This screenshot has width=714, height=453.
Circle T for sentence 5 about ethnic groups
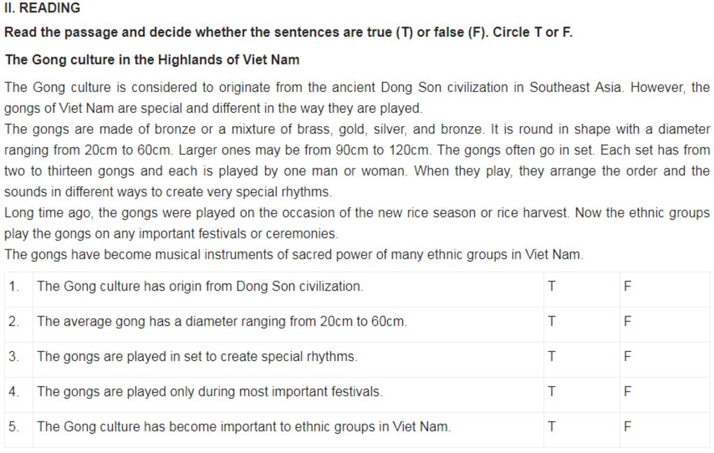tap(552, 427)
